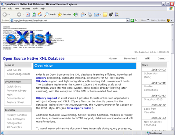The image size is (175, 135).
Task: Click the Stop loading icon in toolbar
Action: tap(28, 14)
